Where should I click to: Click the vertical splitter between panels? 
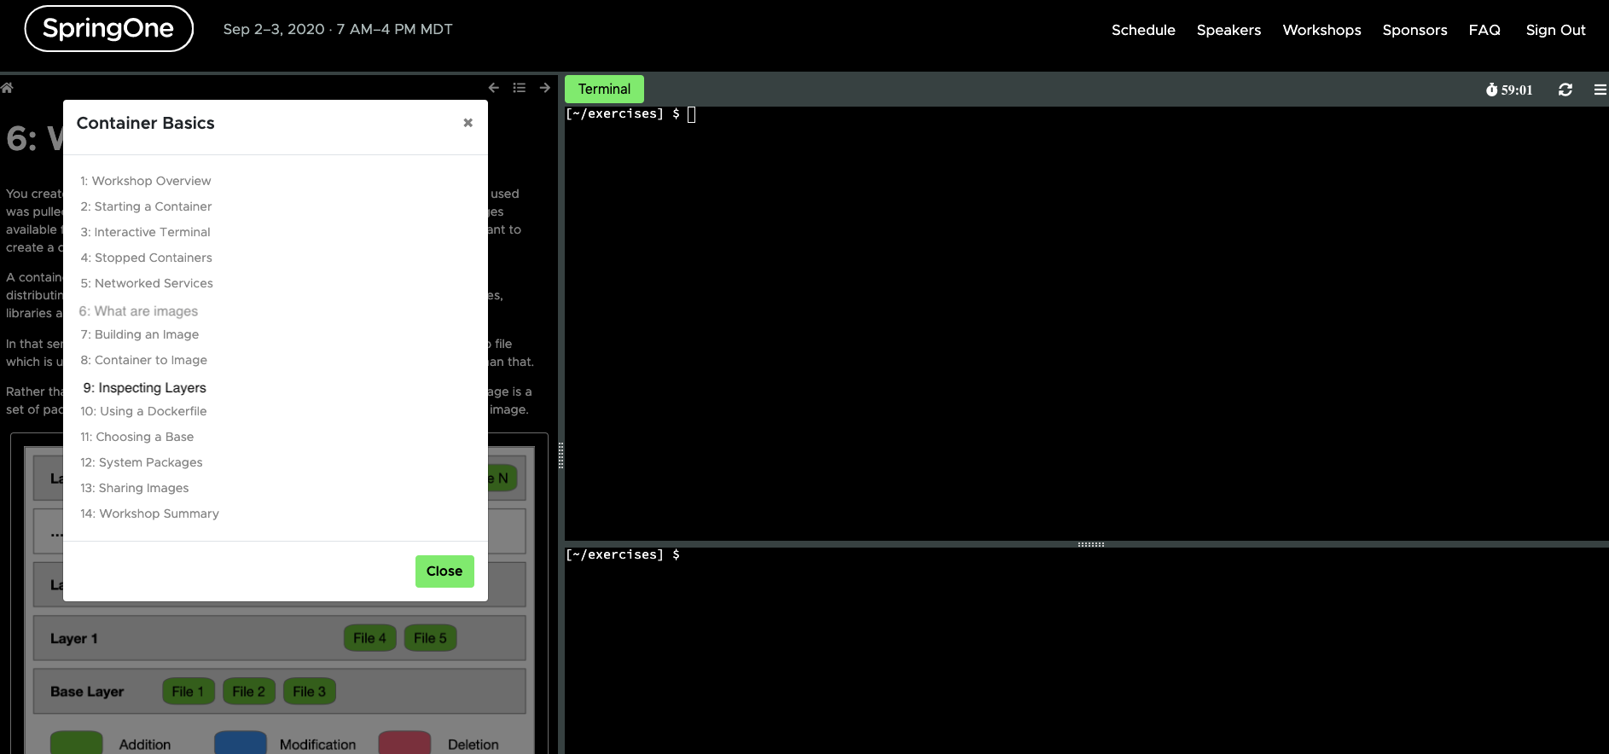click(561, 455)
